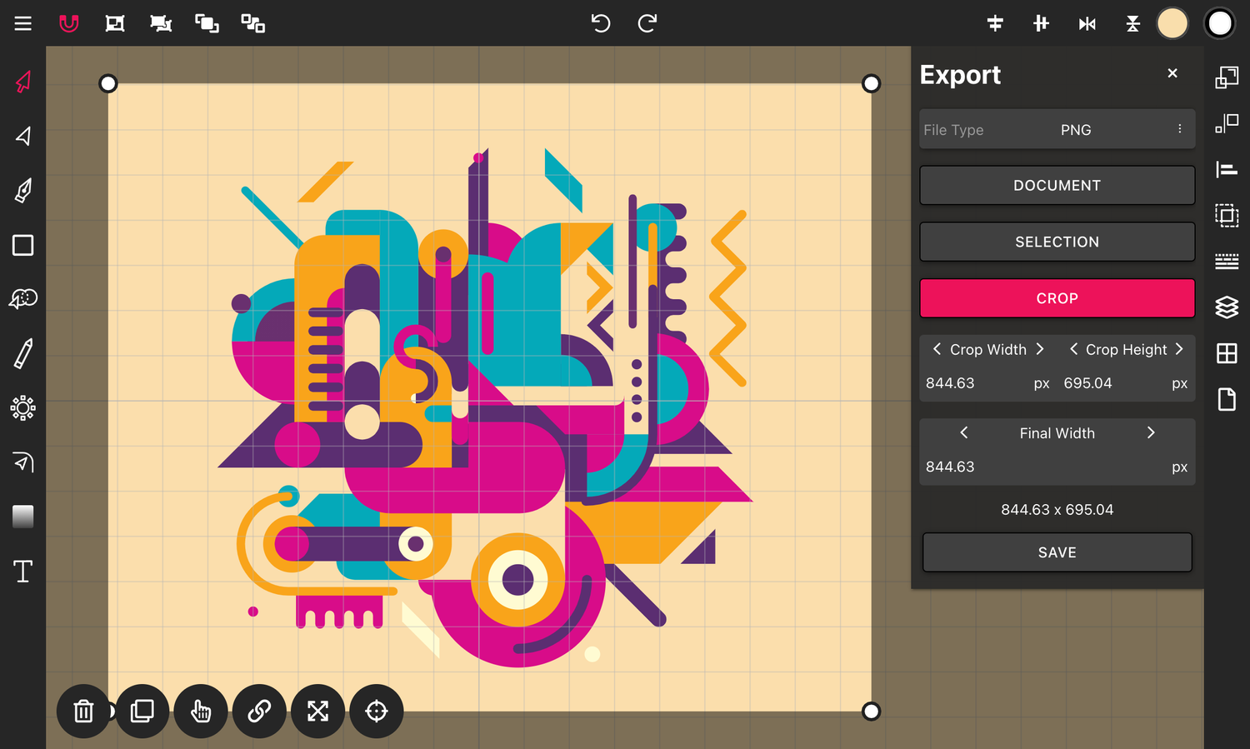This screenshot has height=749, width=1250.
Task: Flip the selection horizontally
Action: tap(1087, 23)
